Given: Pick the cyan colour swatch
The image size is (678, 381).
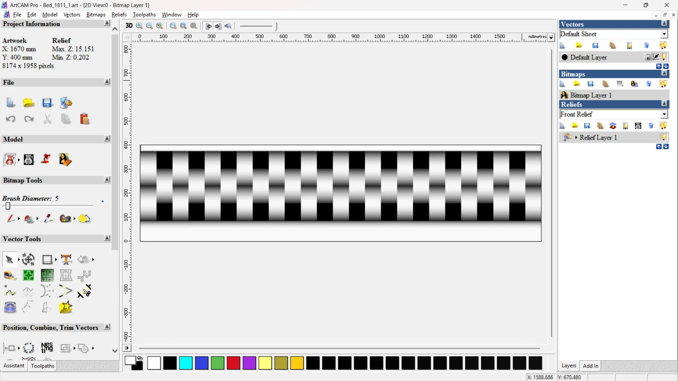Looking at the screenshot, I should point(186,363).
